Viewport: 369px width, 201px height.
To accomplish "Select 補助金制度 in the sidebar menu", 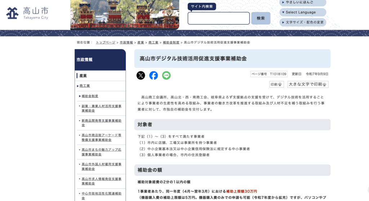I will [x=90, y=96].
